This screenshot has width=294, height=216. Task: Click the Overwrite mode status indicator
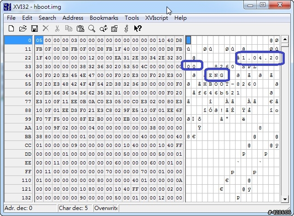point(105,208)
